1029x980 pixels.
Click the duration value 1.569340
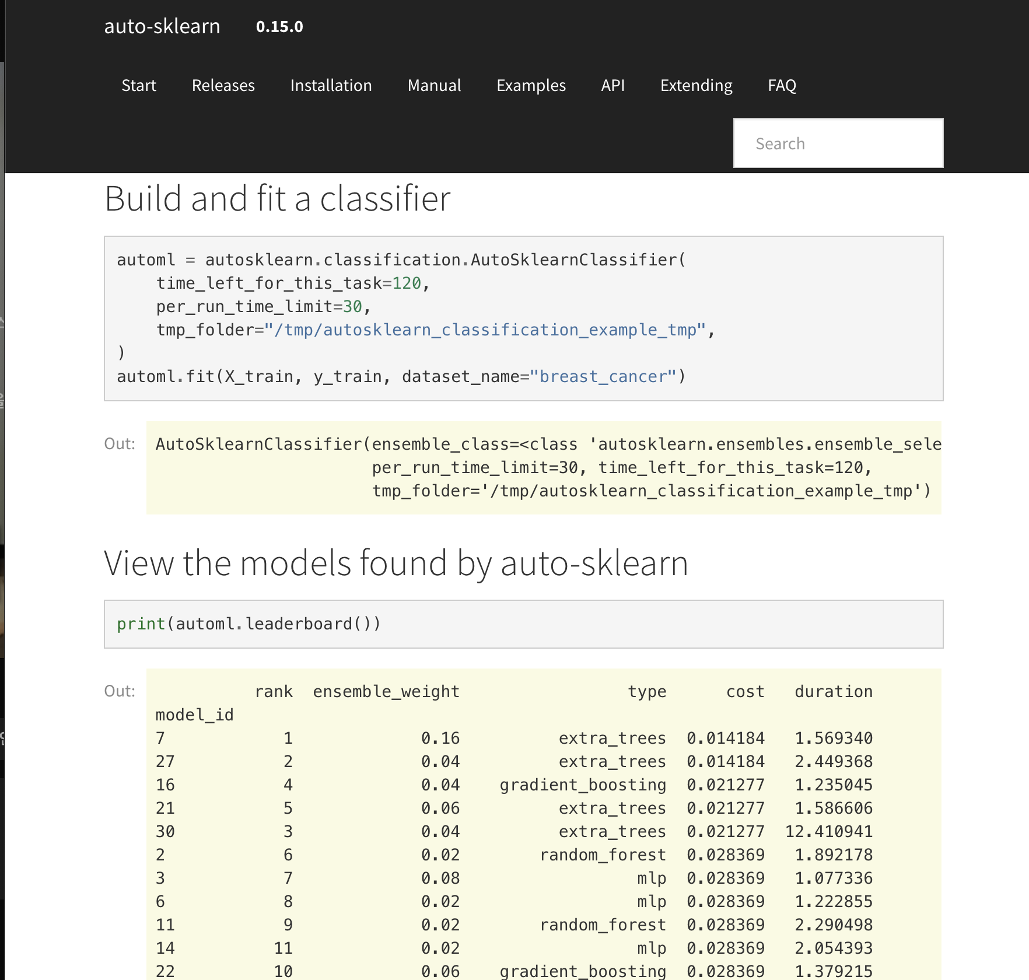[x=834, y=738]
